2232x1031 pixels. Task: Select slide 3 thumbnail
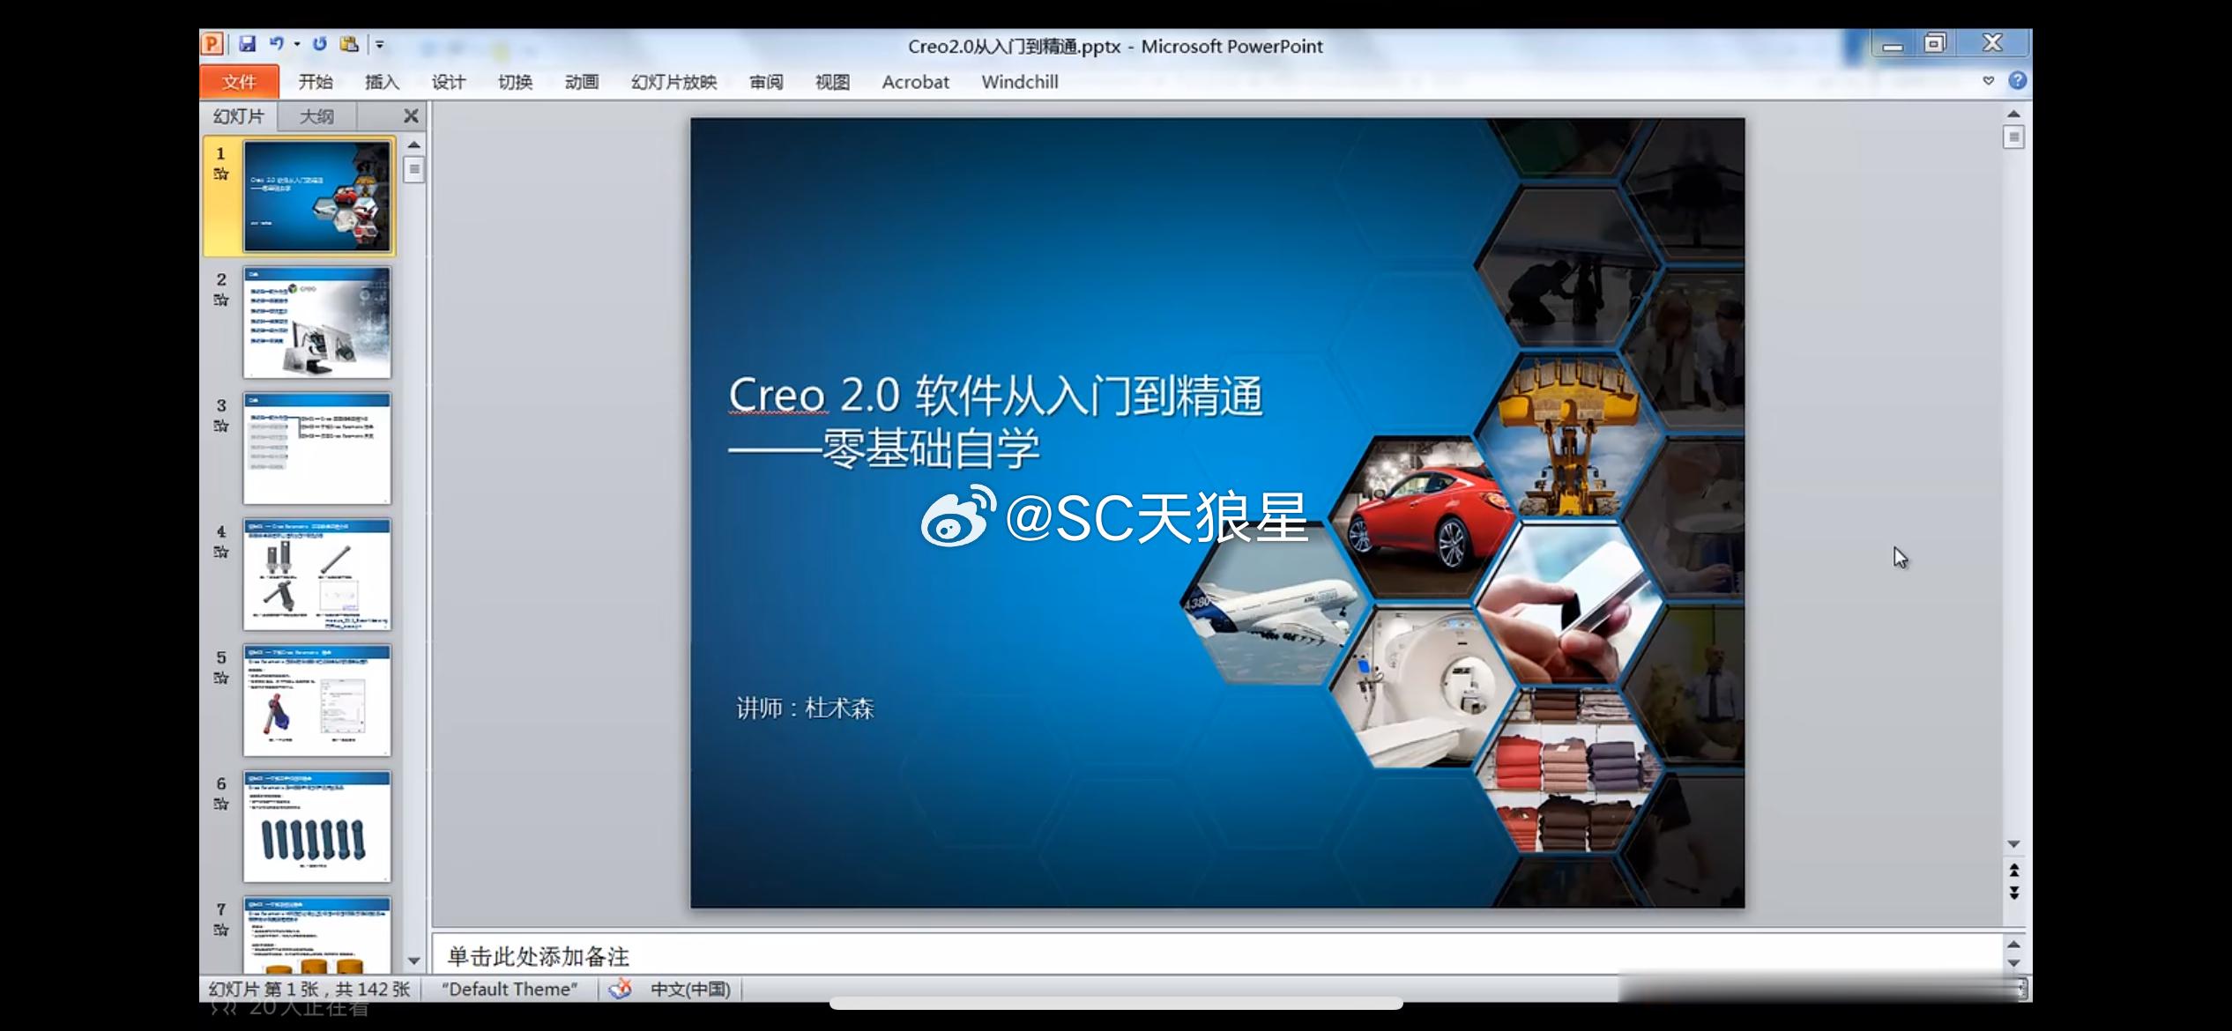point(316,449)
